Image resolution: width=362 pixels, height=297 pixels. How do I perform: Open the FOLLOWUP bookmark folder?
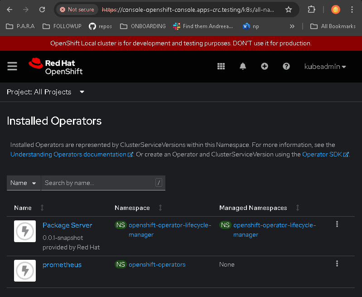[x=62, y=26]
